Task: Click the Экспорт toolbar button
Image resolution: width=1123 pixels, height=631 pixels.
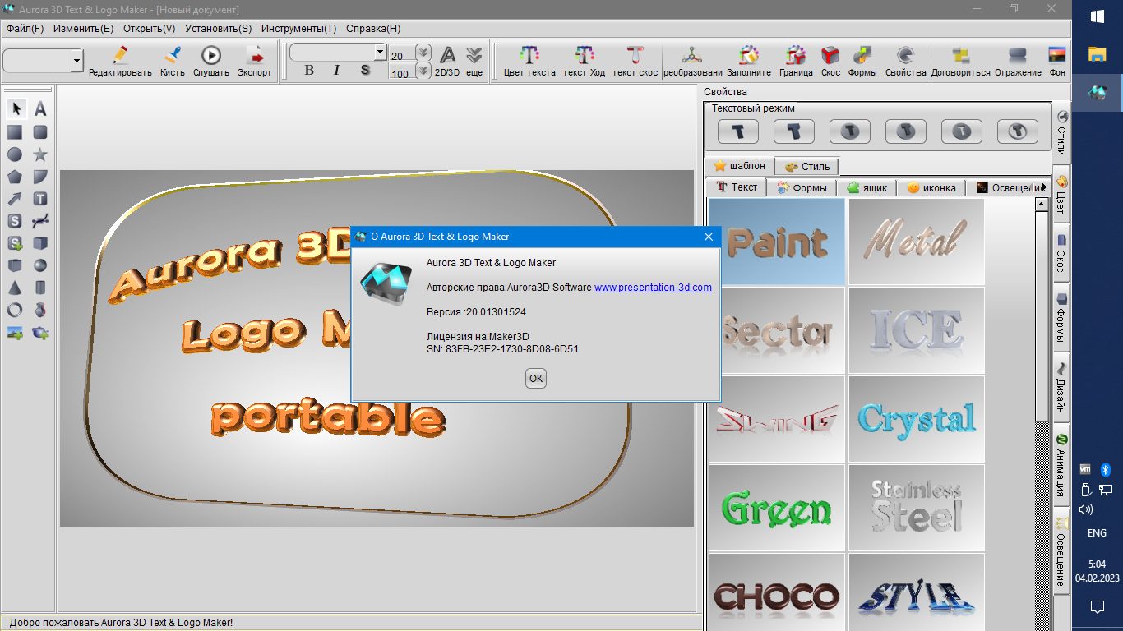Action: coord(255,62)
